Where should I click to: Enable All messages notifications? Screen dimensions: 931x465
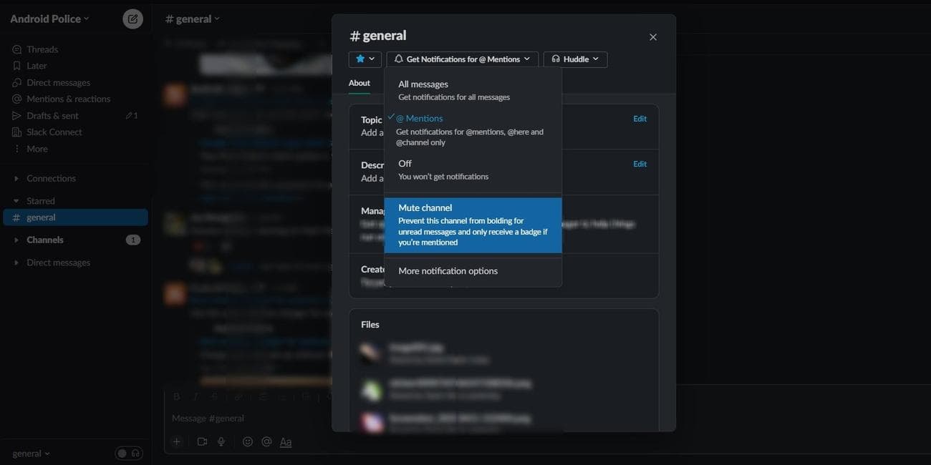[x=423, y=84]
